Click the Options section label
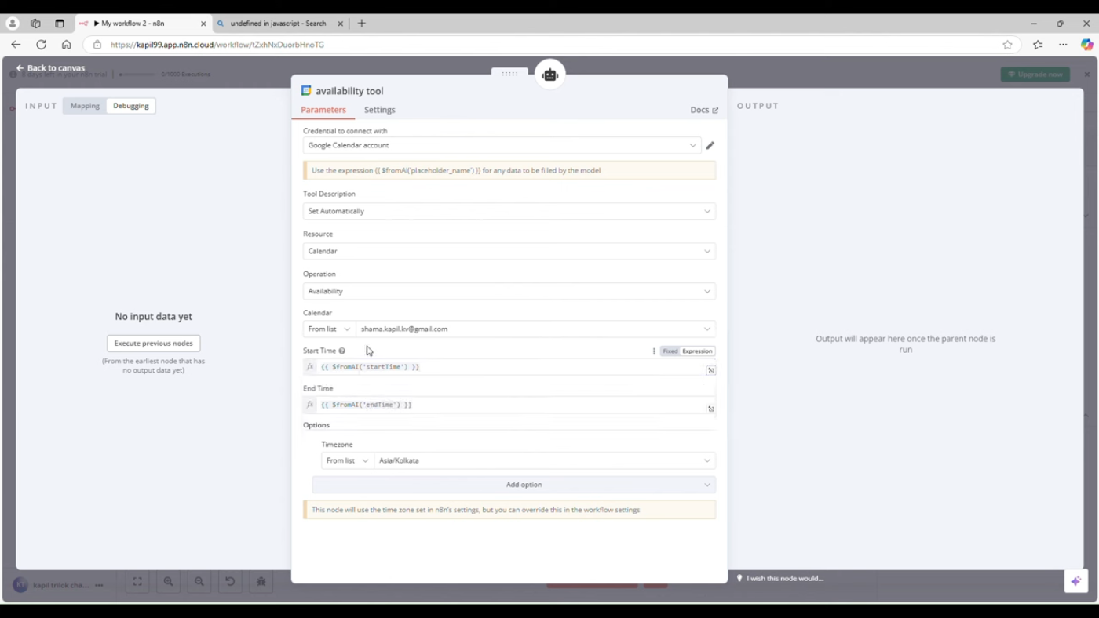The width and height of the screenshot is (1099, 618). [x=316, y=425]
